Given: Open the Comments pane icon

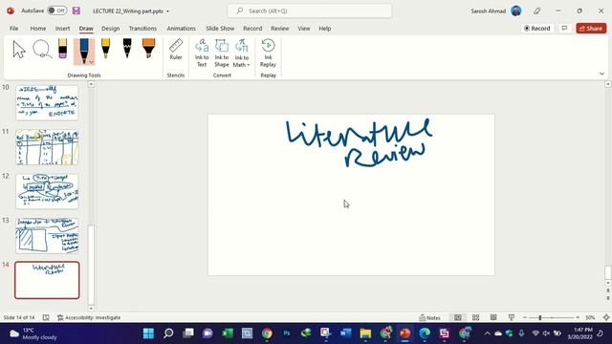Looking at the screenshot, I should [x=564, y=29].
